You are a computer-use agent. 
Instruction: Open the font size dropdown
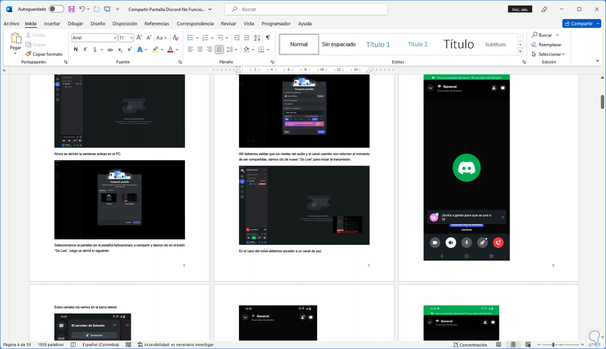[x=131, y=38]
